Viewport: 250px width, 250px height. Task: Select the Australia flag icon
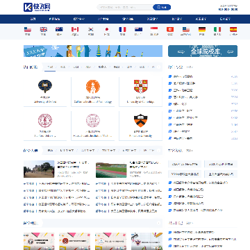tap(59, 29)
